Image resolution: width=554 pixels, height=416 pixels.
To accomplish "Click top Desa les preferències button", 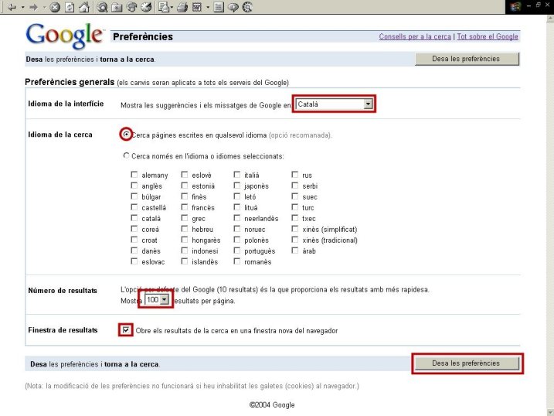I will pos(467,59).
